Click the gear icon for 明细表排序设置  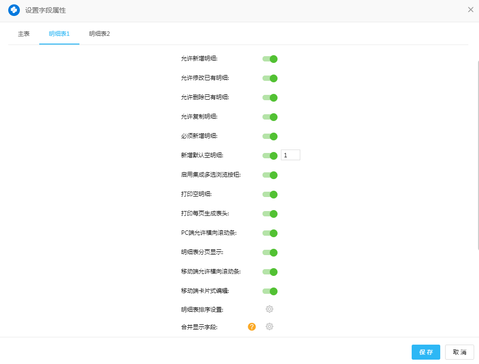click(x=269, y=309)
